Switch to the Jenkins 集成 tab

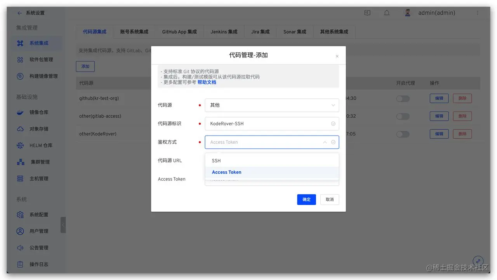pyautogui.click(x=224, y=32)
